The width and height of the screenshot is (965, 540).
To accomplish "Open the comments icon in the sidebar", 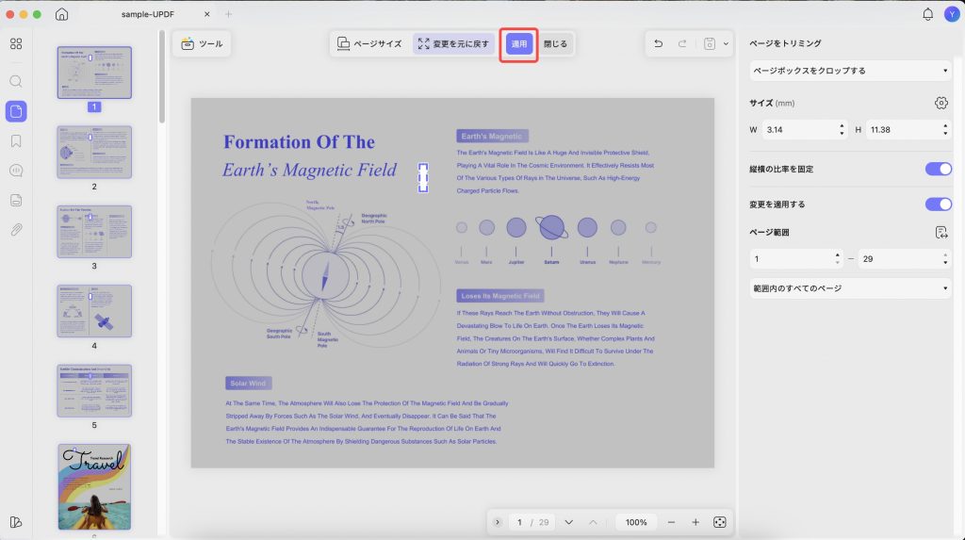I will 16,171.
